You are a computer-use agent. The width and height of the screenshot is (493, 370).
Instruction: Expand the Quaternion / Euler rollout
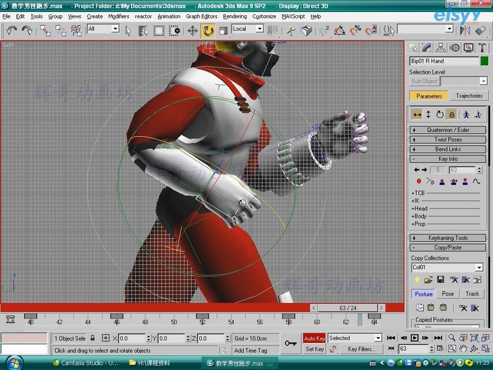pyautogui.click(x=448, y=130)
